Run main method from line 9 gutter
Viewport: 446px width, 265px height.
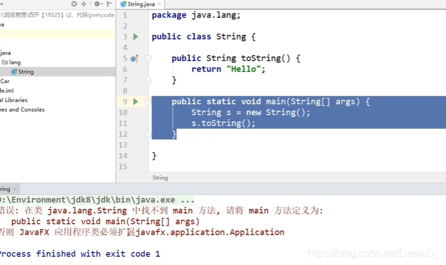[136, 101]
